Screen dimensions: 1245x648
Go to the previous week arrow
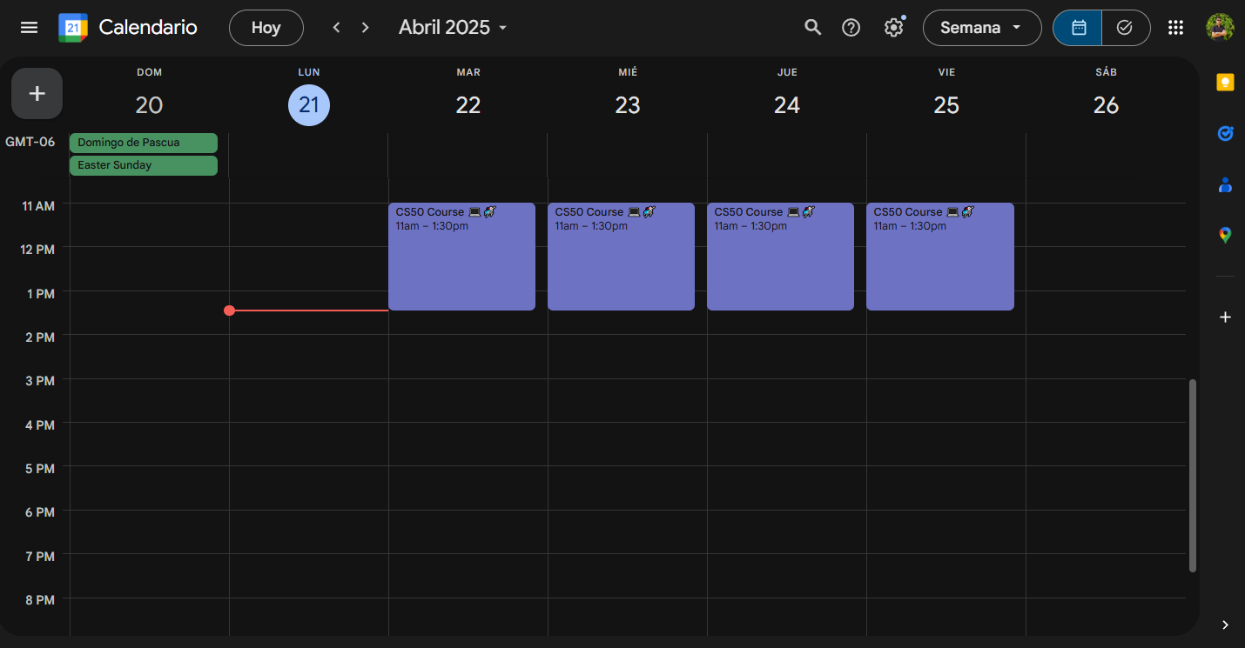click(336, 28)
